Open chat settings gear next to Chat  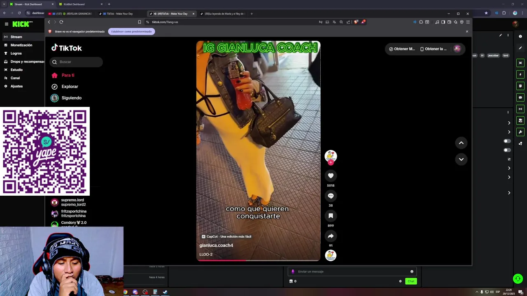click(x=400, y=281)
